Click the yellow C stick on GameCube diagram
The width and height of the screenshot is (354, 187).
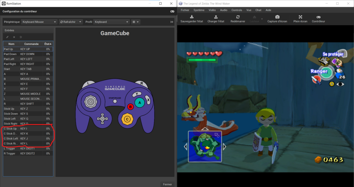127,119
